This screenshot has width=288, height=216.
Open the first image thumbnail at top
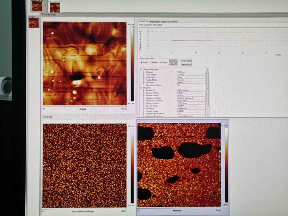[x=37, y=6]
